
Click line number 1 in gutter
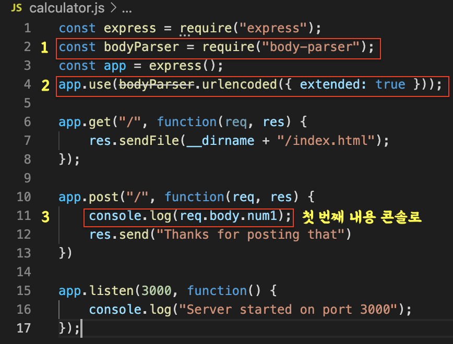coord(28,28)
